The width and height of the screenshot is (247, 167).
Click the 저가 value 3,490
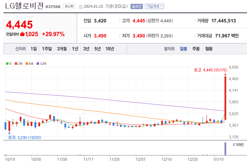click(x=139, y=36)
